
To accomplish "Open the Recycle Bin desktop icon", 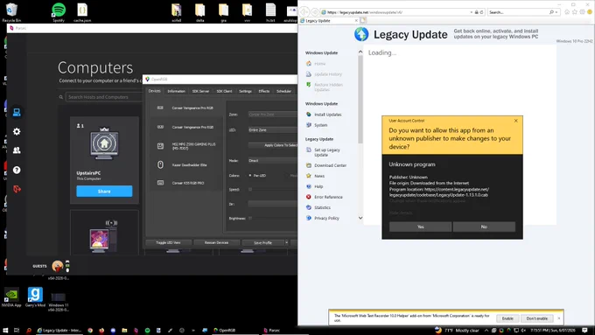I will [11, 12].
